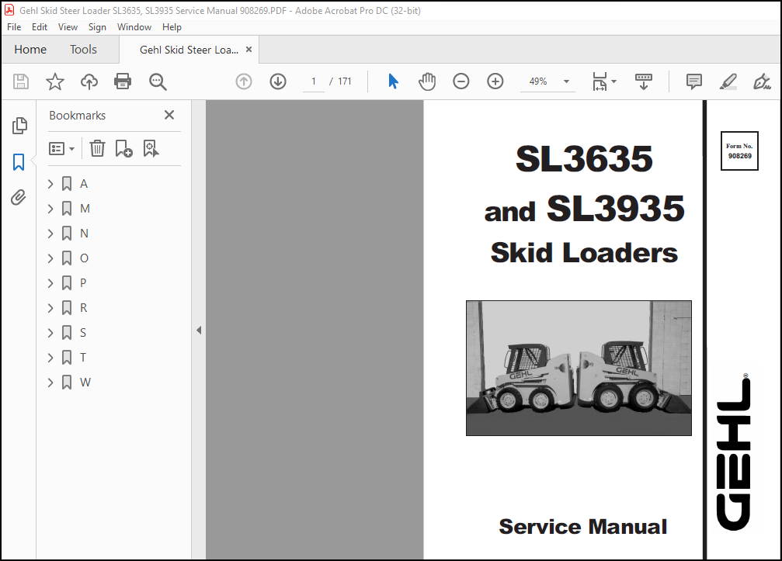782x561 pixels.
Task: Add a sticky note comment
Action: (693, 81)
